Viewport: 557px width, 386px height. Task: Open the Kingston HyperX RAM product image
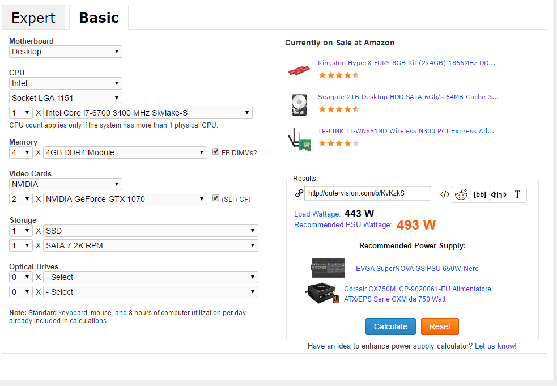click(299, 70)
